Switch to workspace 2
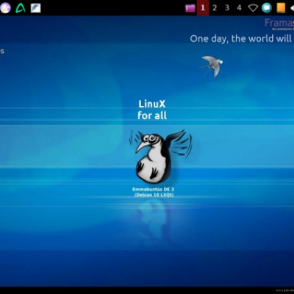The image size is (294, 294). click(x=215, y=8)
